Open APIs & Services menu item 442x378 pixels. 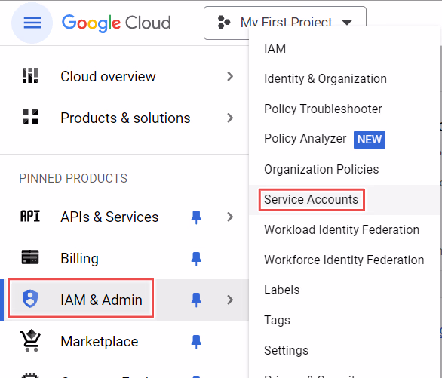coord(109,217)
